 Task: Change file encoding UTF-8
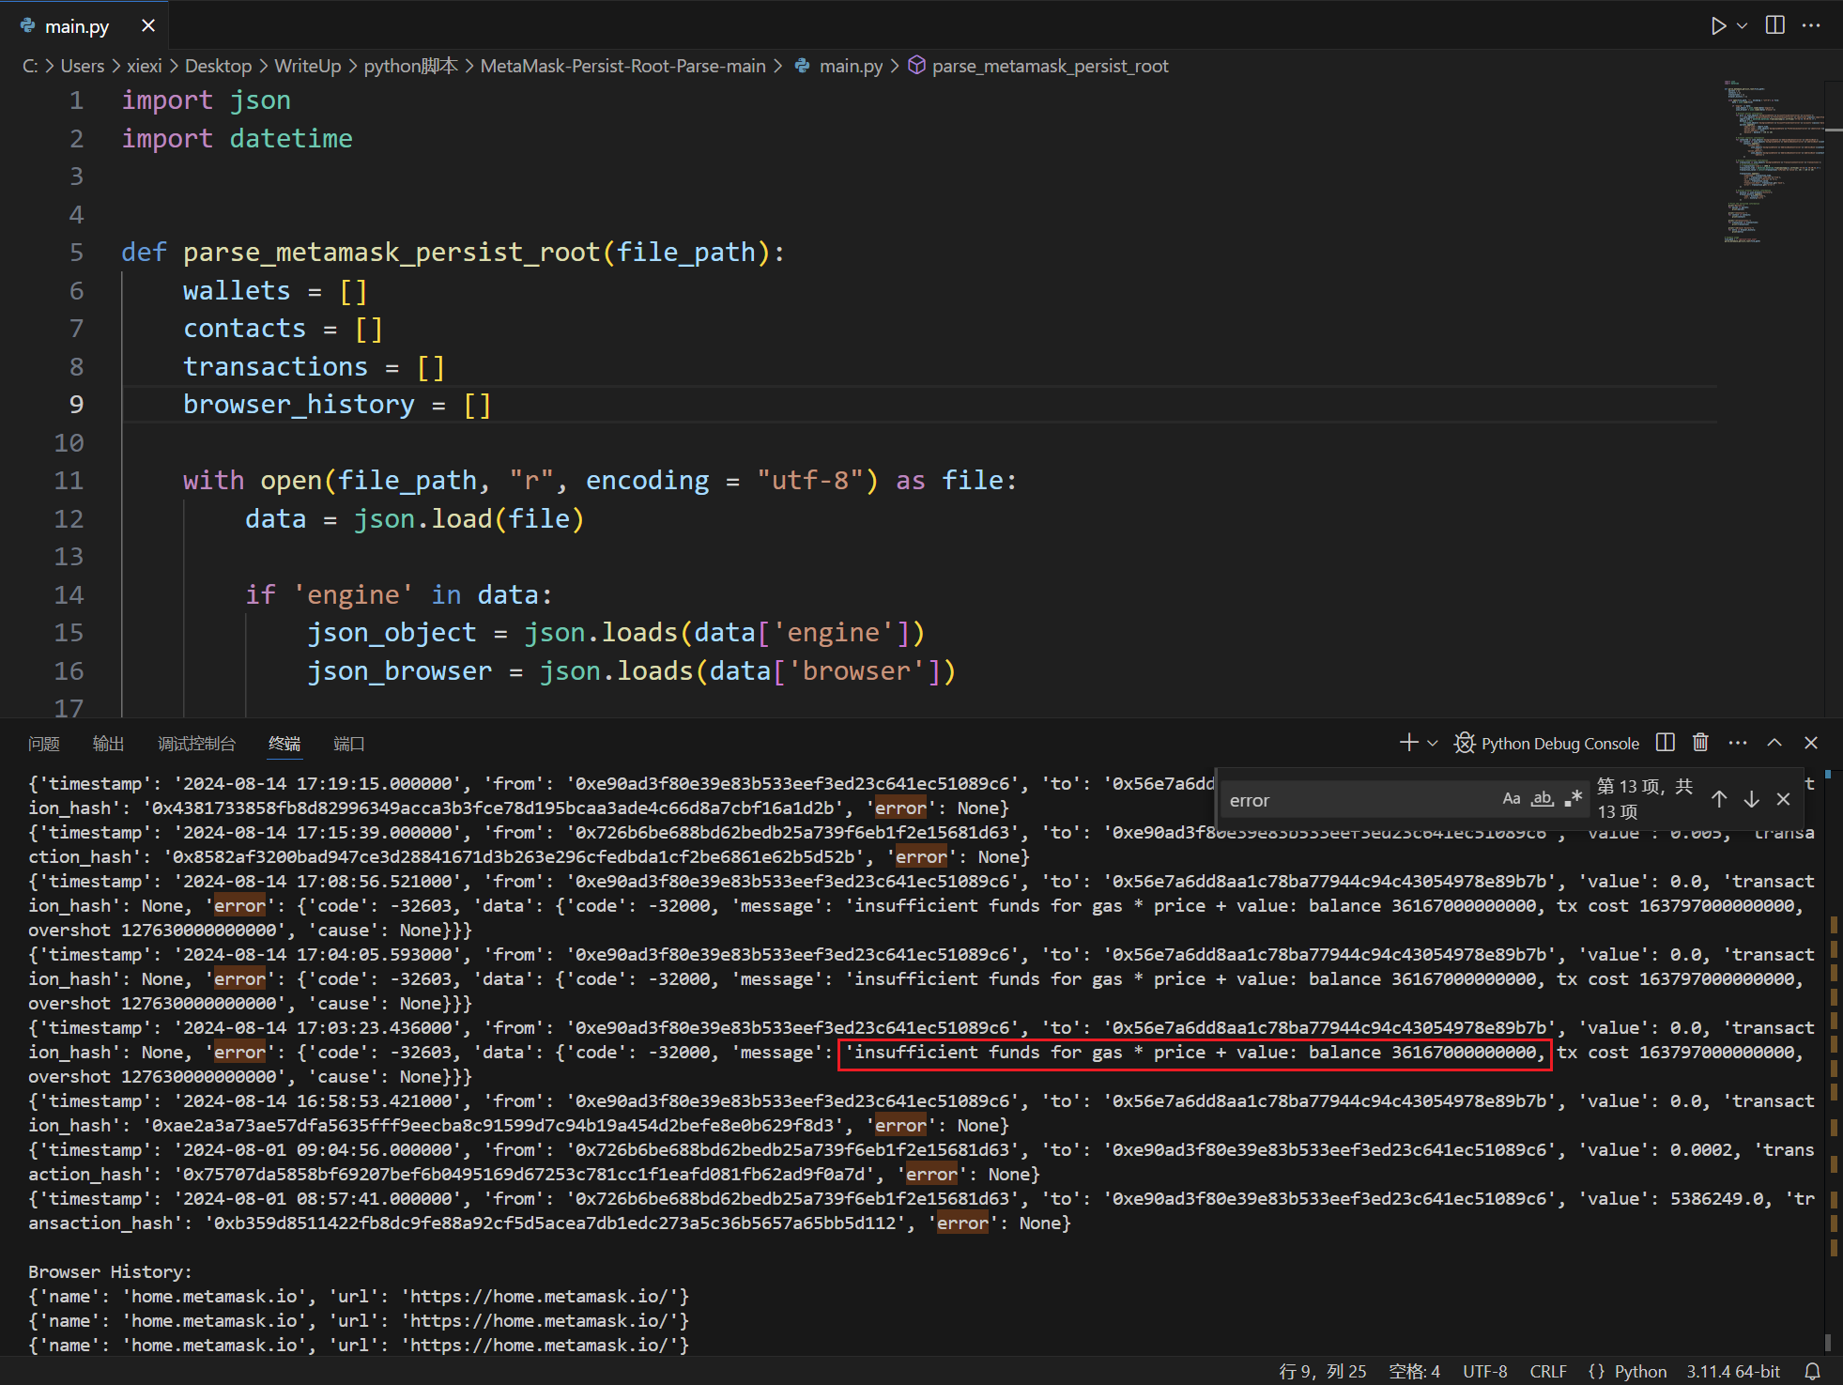pos(1485,1371)
